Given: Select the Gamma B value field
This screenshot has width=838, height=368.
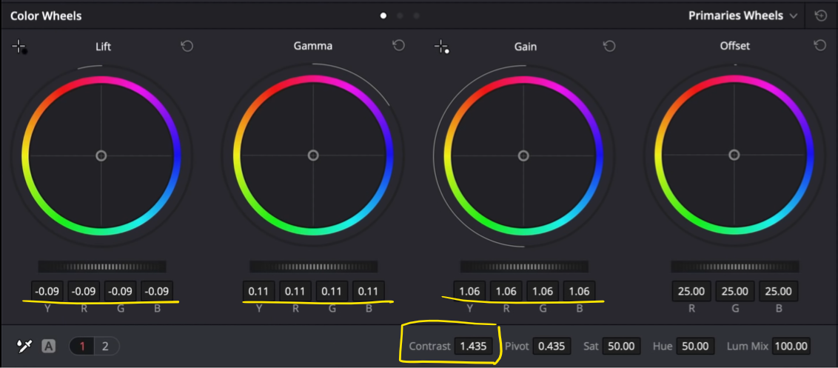Looking at the screenshot, I should [x=368, y=292].
